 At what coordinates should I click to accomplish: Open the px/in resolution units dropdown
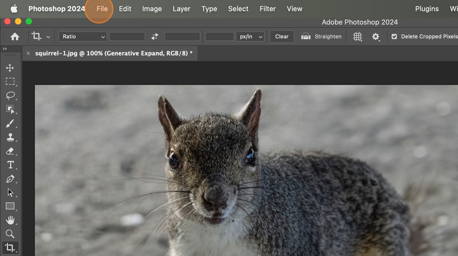(x=250, y=36)
